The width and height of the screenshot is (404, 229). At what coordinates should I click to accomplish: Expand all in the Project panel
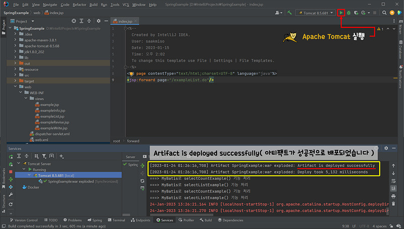81,21
